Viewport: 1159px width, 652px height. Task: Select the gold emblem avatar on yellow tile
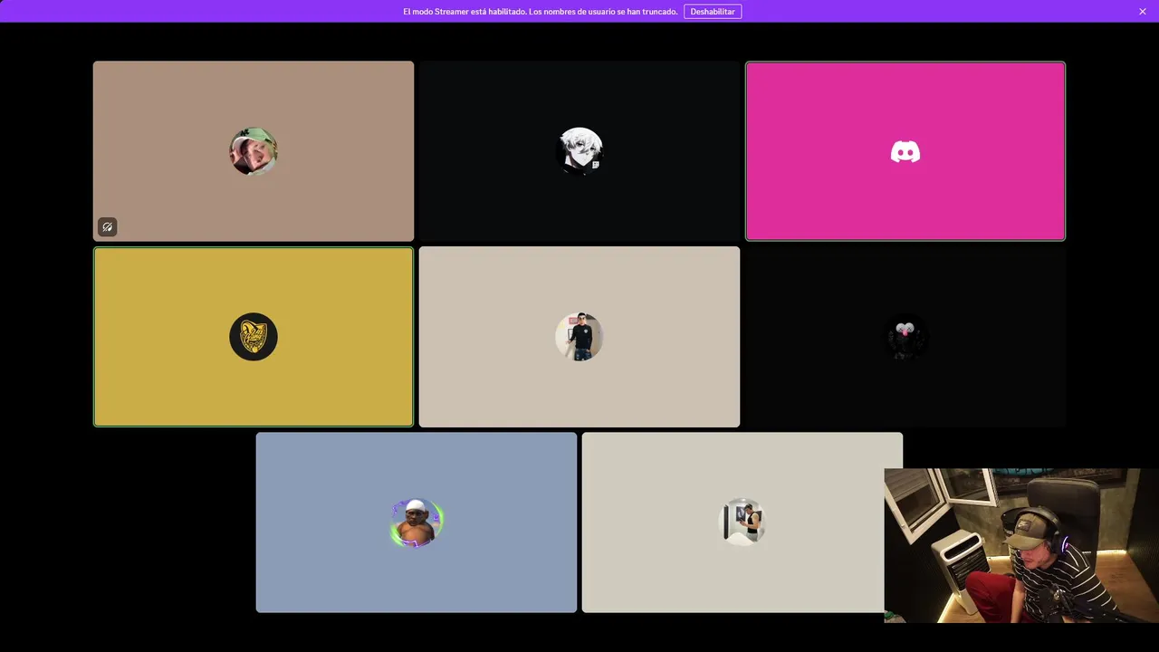(x=254, y=337)
